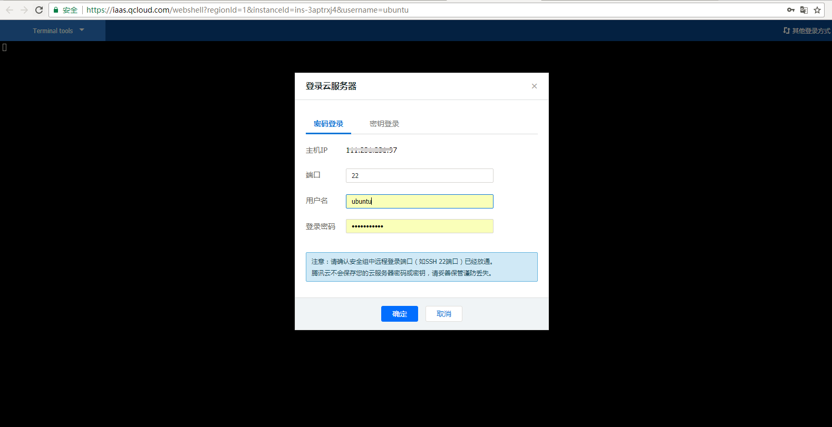Click the 登录云服务器 dialog title
Image resolution: width=832 pixels, height=427 pixels.
[x=331, y=86]
